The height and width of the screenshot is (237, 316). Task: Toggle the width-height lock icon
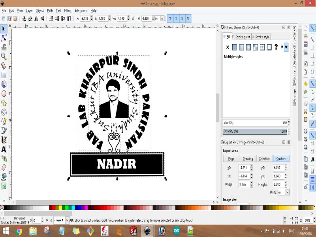(133, 19)
